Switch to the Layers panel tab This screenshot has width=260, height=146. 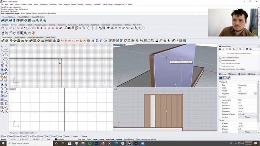[x=232, y=74]
